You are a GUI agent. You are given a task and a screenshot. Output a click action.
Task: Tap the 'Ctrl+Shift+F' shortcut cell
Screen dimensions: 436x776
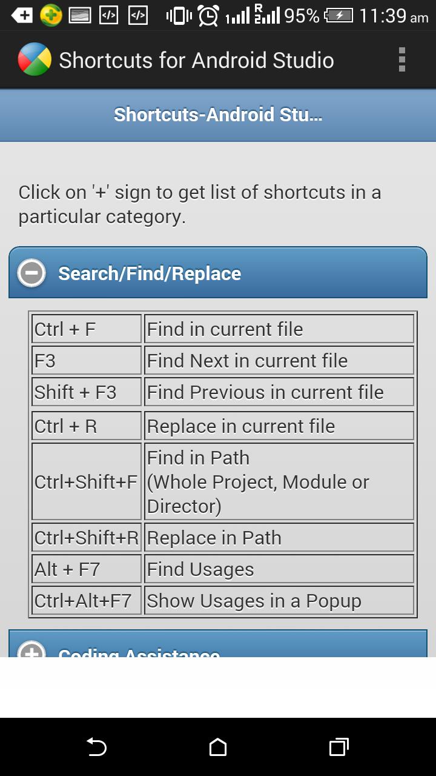click(87, 482)
